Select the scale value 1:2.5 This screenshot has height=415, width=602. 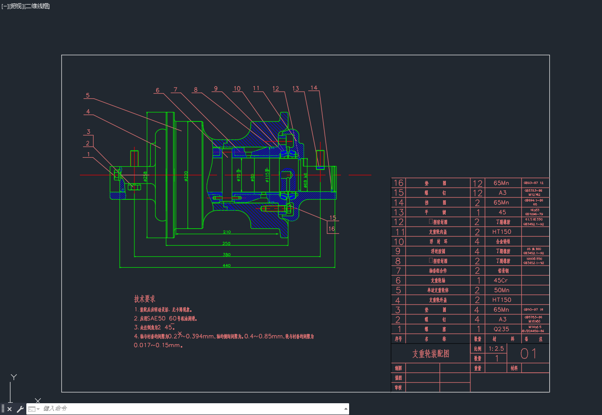tap(496, 349)
